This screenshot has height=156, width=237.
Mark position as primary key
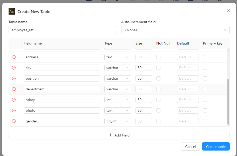(x=205, y=78)
